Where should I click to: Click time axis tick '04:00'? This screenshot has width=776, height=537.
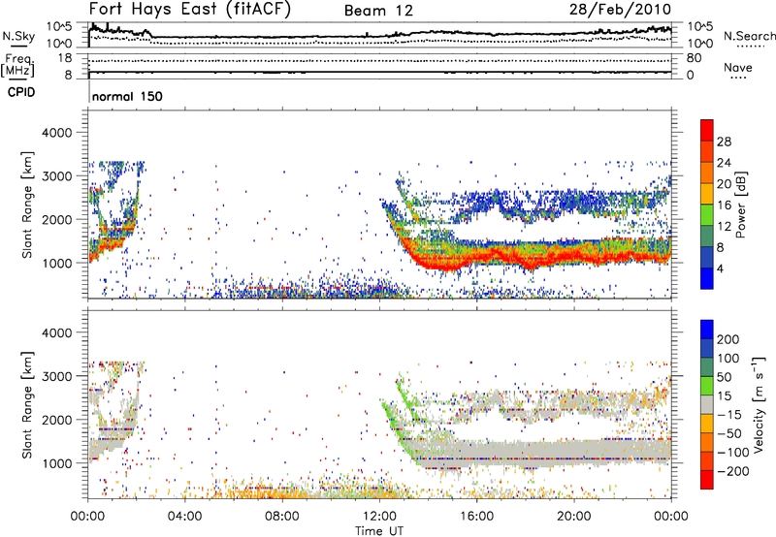click(184, 517)
